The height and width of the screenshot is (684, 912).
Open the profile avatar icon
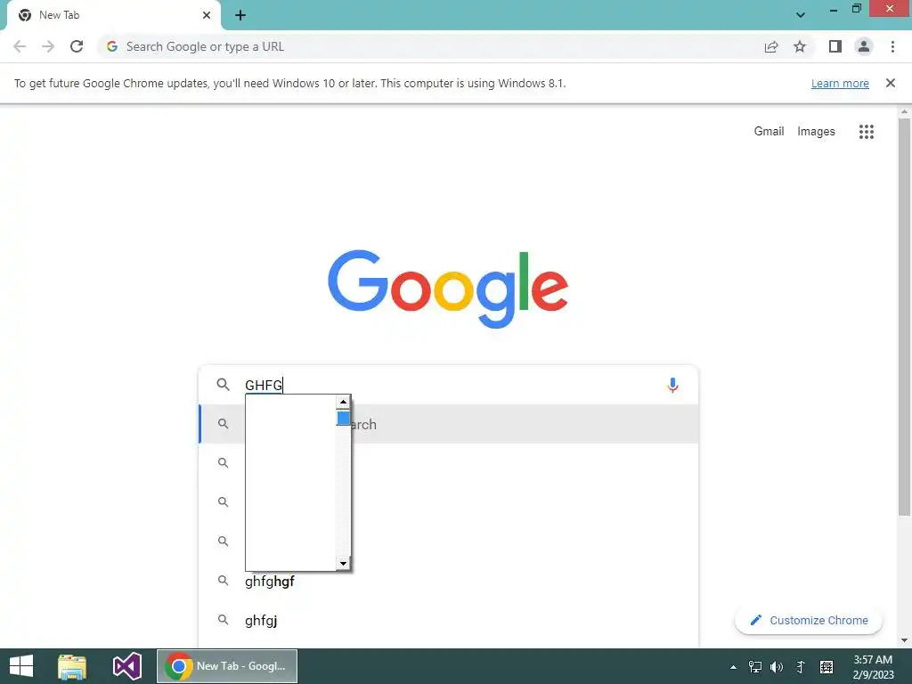click(864, 46)
